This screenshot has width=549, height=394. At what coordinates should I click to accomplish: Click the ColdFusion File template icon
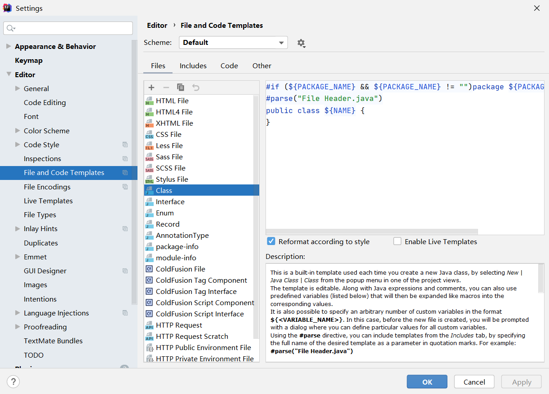pyautogui.click(x=149, y=269)
